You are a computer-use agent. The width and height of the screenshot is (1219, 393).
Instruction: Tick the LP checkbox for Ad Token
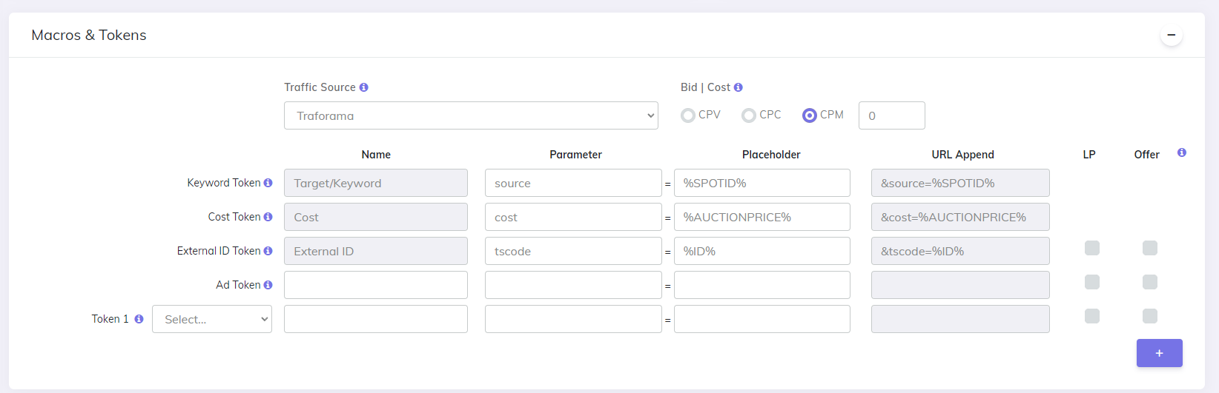click(x=1092, y=282)
